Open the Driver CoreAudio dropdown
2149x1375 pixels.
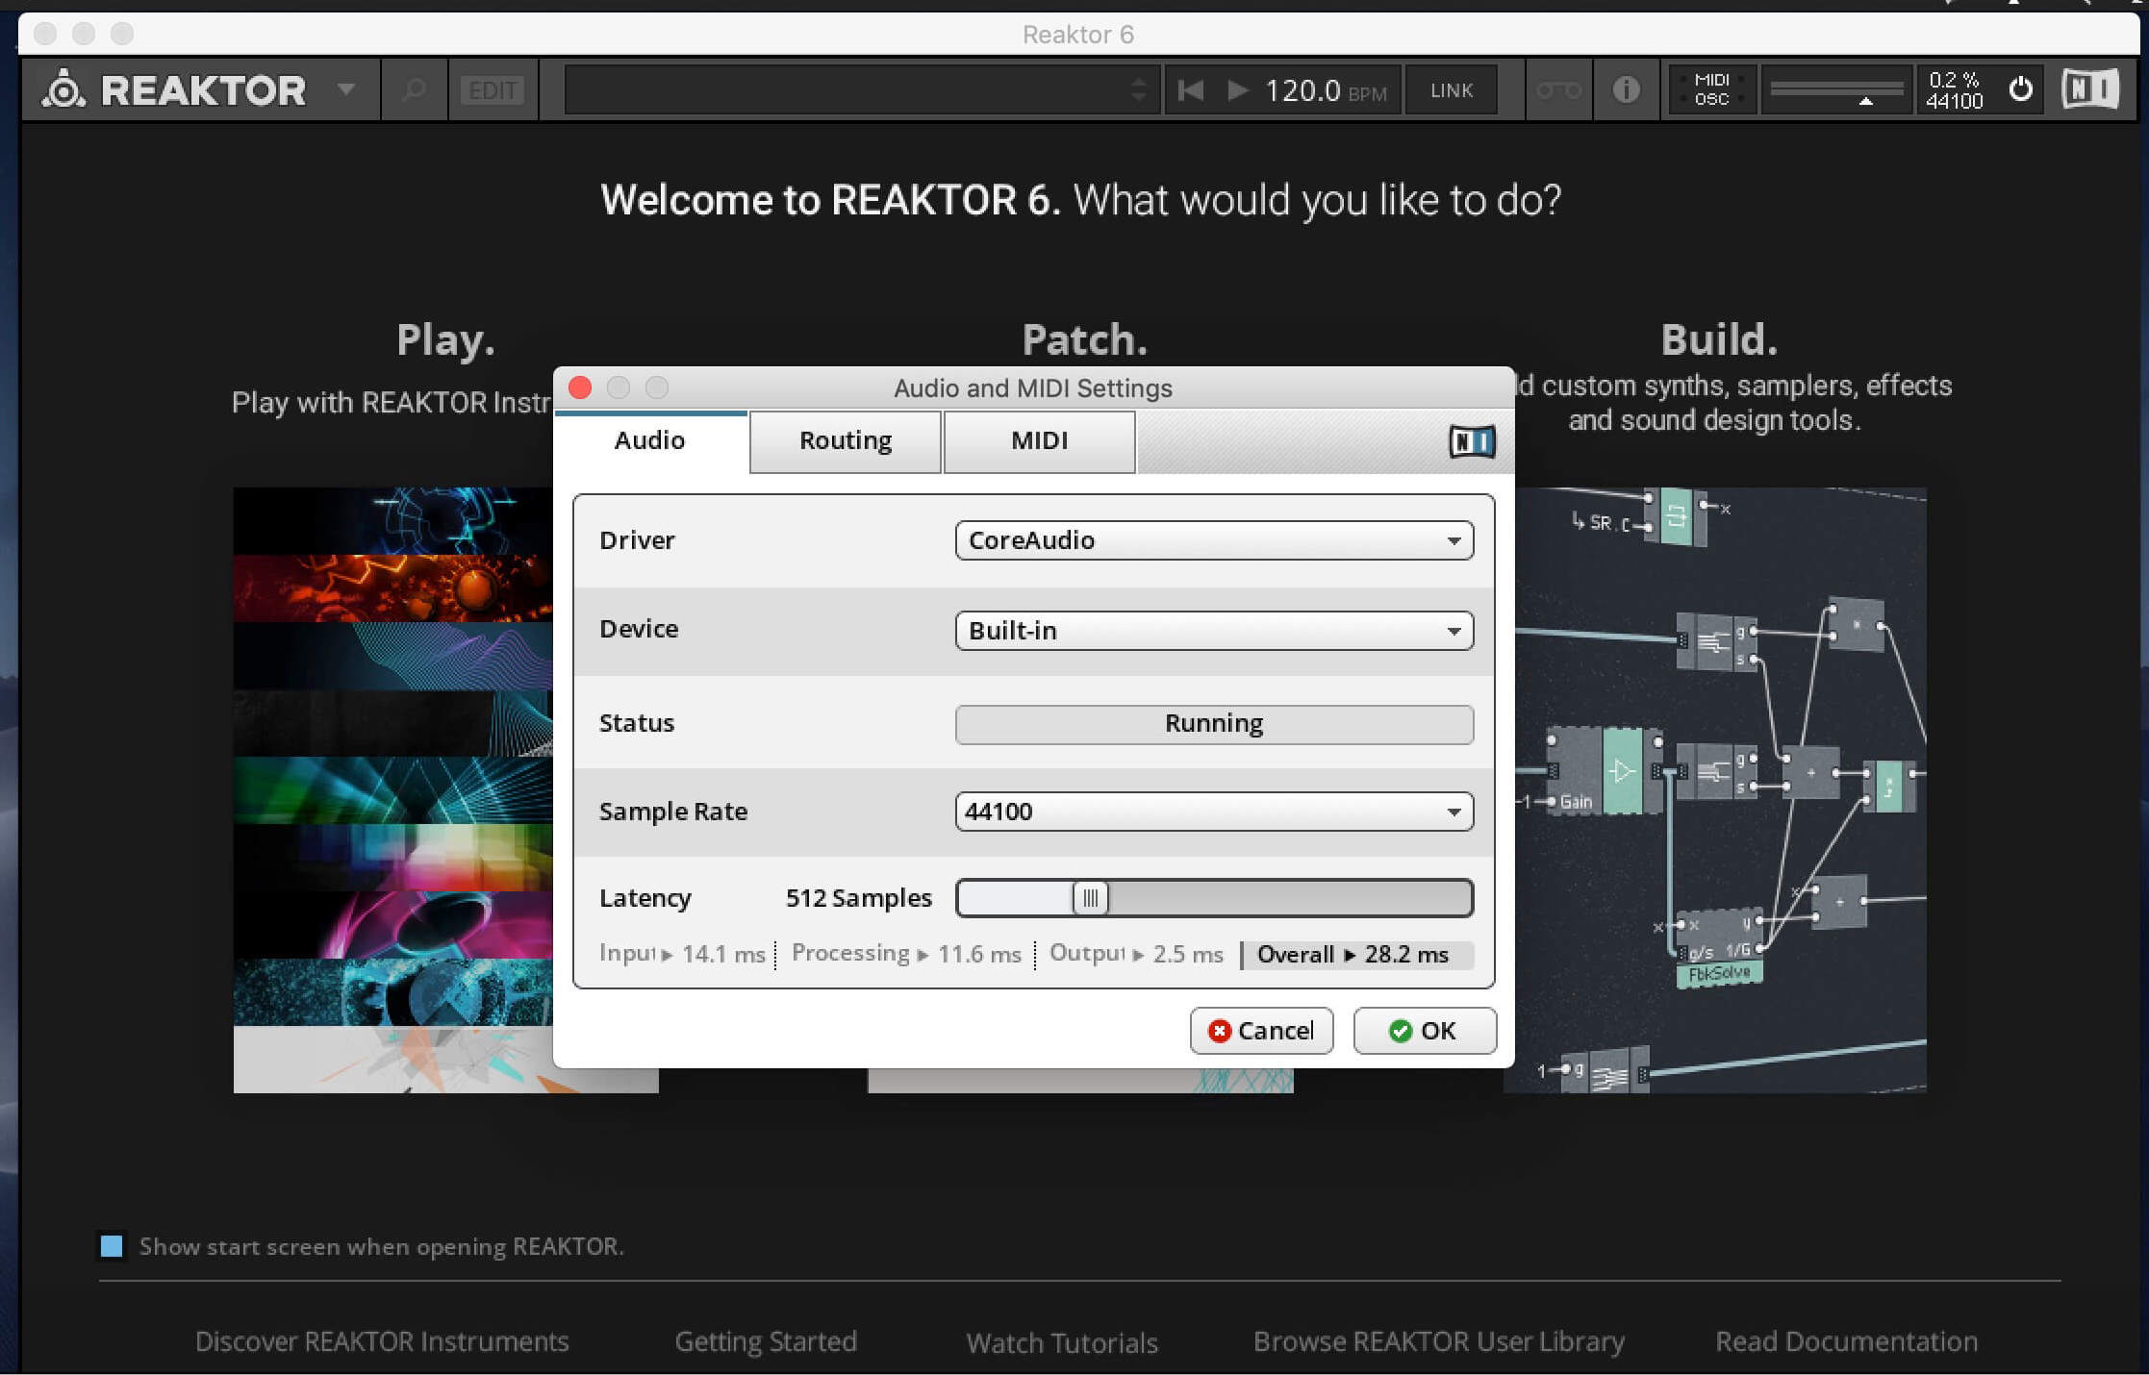click(x=1214, y=540)
